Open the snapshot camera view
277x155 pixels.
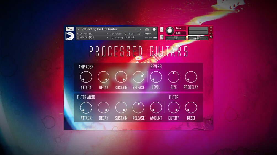point(147,29)
